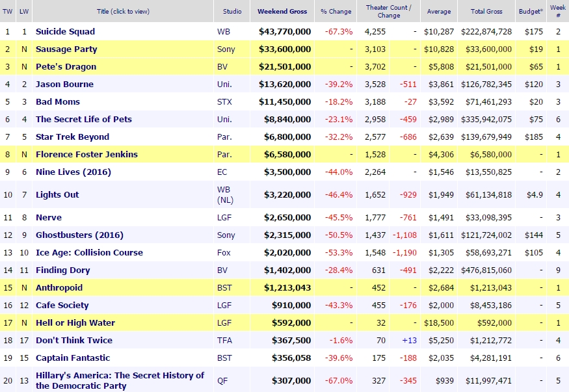Image resolution: width=569 pixels, height=392 pixels.
Task: Select the WB studio in Suicide Squad row
Action: point(224,32)
